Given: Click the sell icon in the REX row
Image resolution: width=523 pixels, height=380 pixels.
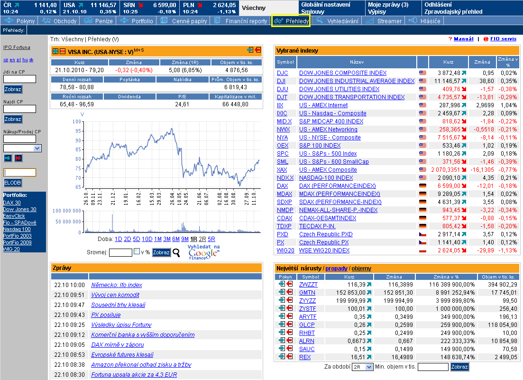Looking at the screenshot, I should [x=290, y=356].
